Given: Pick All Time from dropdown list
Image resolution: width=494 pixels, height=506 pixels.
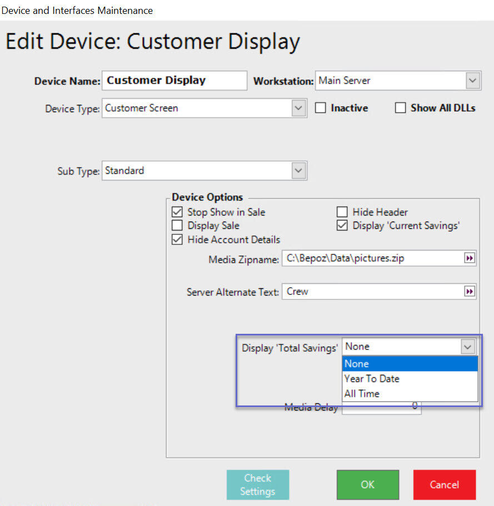Looking at the screenshot, I should pyautogui.click(x=410, y=394).
